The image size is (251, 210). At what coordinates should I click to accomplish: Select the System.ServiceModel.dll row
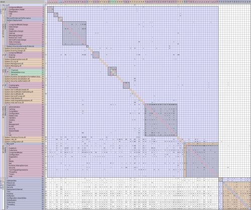[23, 94]
